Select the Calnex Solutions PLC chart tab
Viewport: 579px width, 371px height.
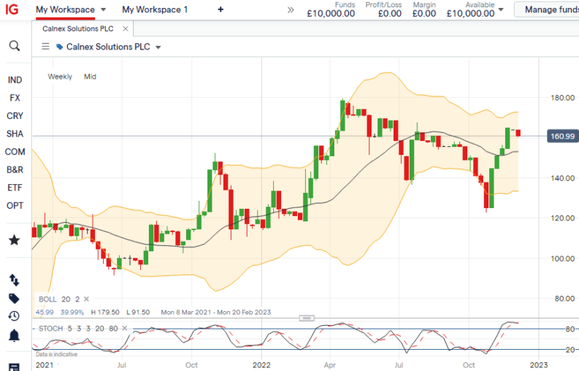point(78,28)
